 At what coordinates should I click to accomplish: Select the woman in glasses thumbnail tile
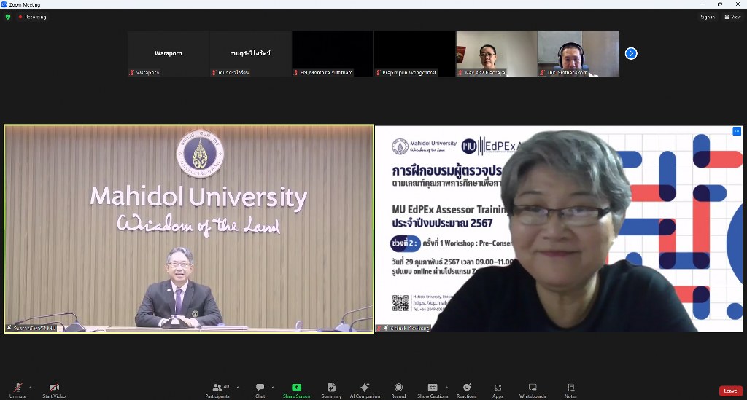coord(497,53)
